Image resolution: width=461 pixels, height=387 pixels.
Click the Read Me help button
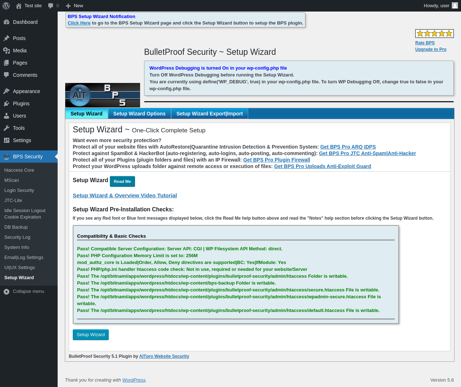point(122,181)
